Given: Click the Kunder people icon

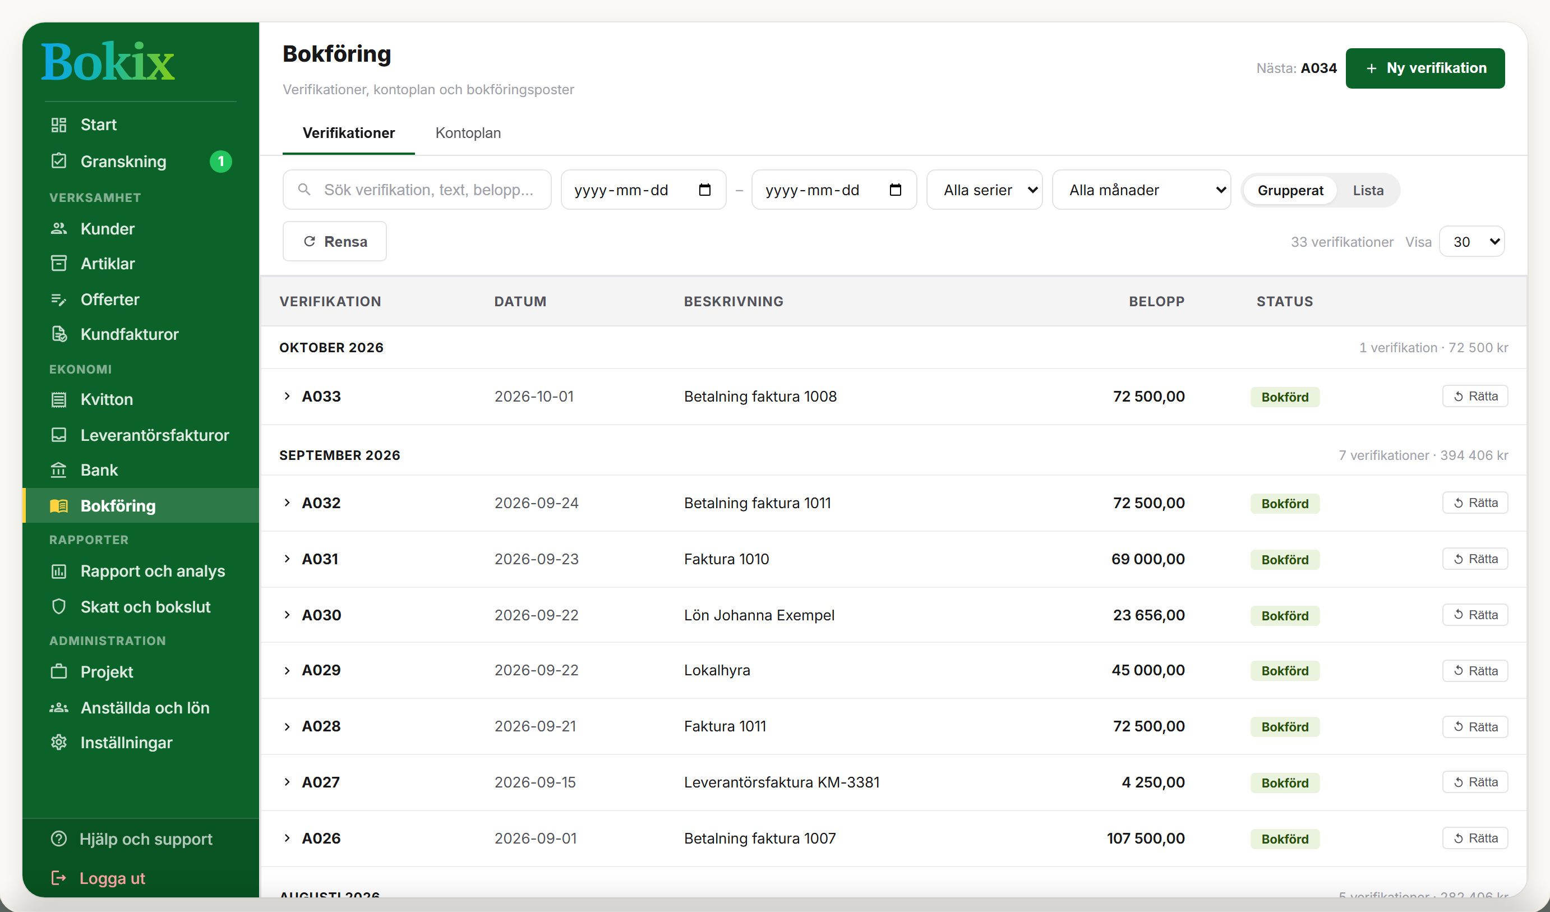Looking at the screenshot, I should pyautogui.click(x=58, y=228).
